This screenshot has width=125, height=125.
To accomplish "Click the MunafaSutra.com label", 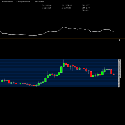I will (24, 1).
